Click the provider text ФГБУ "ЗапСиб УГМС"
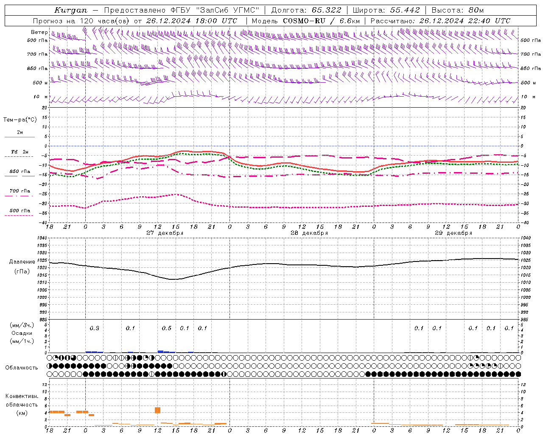The image size is (543, 434). (215, 10)
